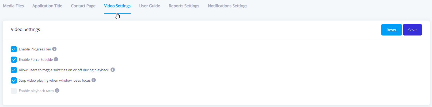Click the Enable playback rates label text
432x107 pixels.
point(36,91)
